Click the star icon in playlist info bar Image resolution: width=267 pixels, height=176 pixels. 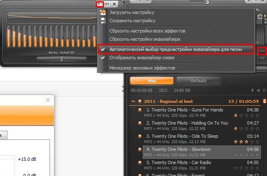258,90
